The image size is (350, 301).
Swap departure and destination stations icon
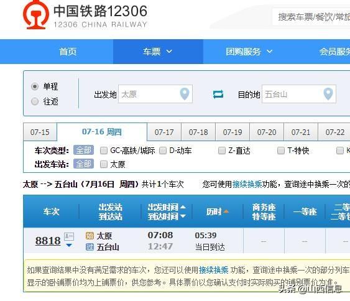tap(218, 95)
